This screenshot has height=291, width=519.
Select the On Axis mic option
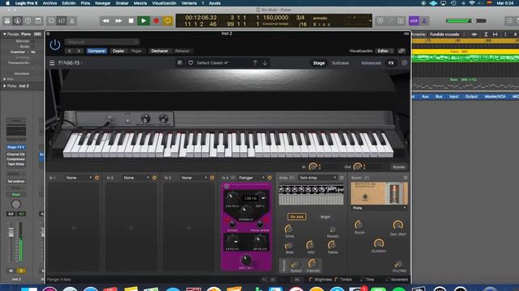click(x=296, y=217)
